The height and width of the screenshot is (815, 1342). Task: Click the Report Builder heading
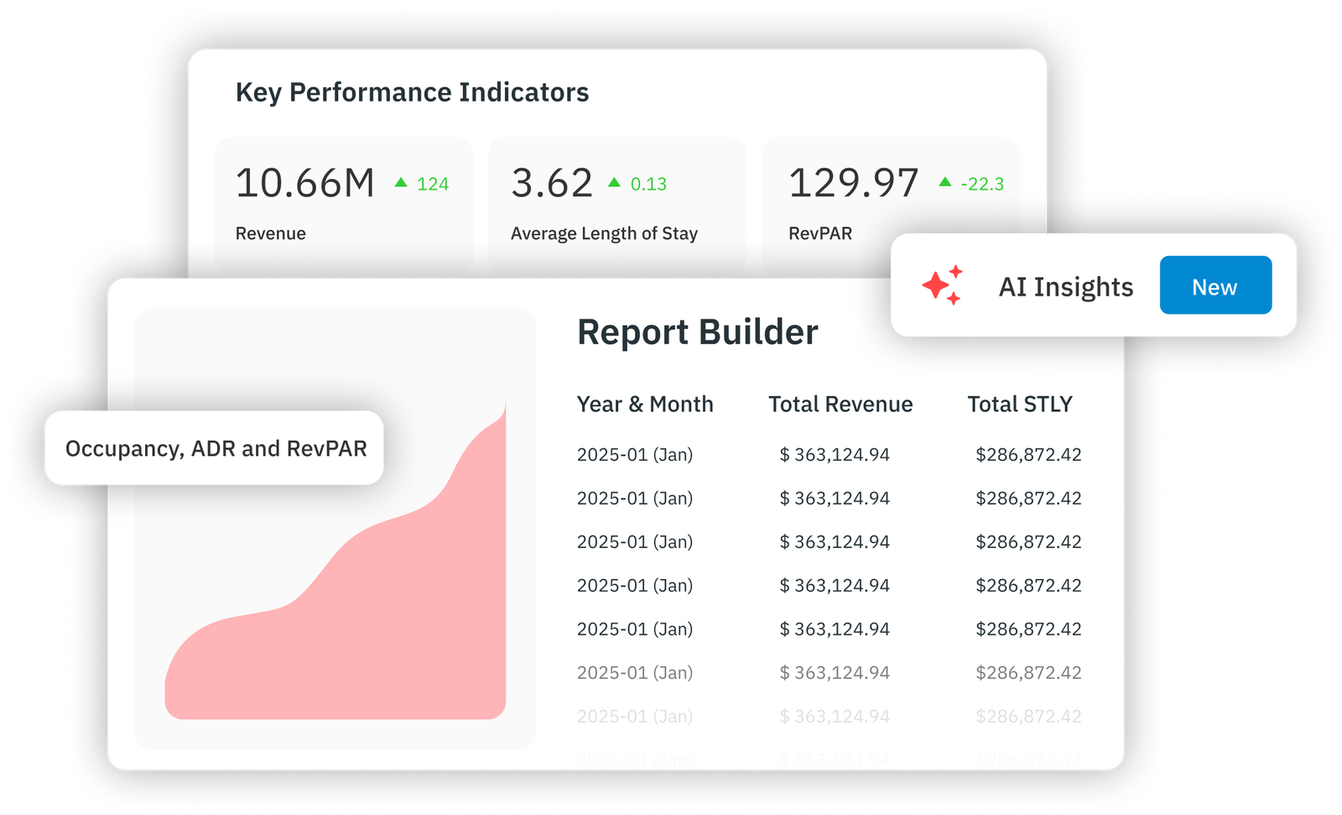pos(698,332)
